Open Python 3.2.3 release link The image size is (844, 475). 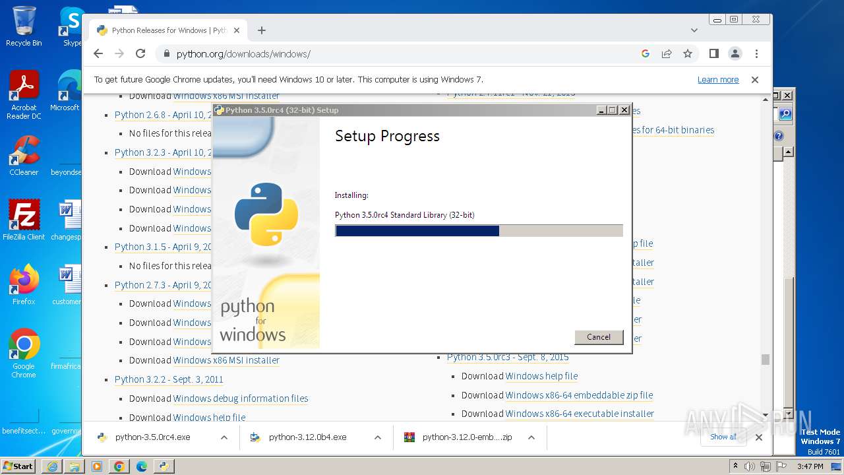pos(163,152)
